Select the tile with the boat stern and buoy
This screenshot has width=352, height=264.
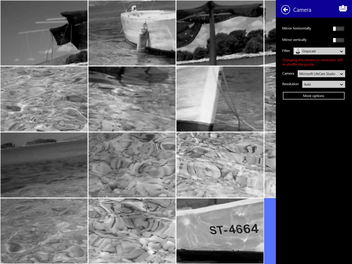(x=132, y=33)
